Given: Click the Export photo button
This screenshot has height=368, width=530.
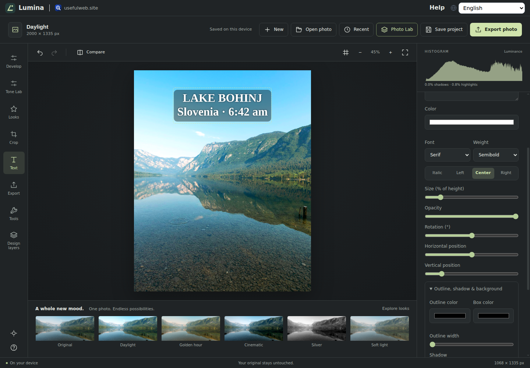Looking at the screenshot, I should 496,29.
